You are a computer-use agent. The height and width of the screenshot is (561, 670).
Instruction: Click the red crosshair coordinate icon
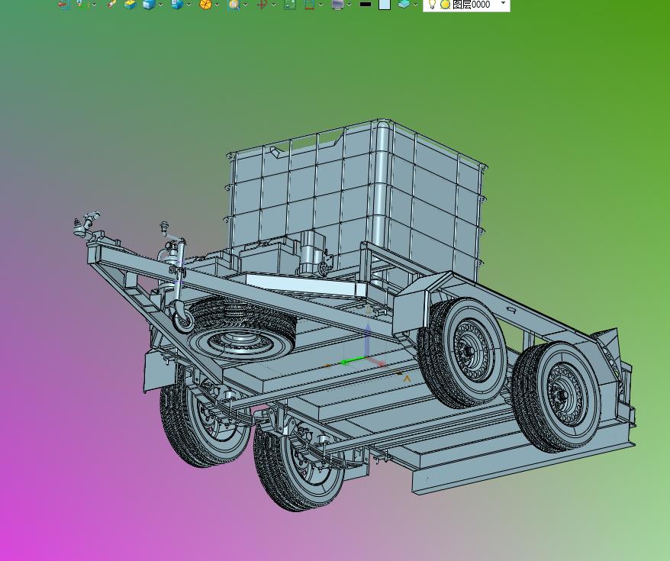(x=262, y=5)
